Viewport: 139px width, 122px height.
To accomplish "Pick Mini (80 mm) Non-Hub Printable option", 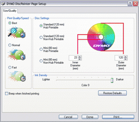I will [41, 61].
